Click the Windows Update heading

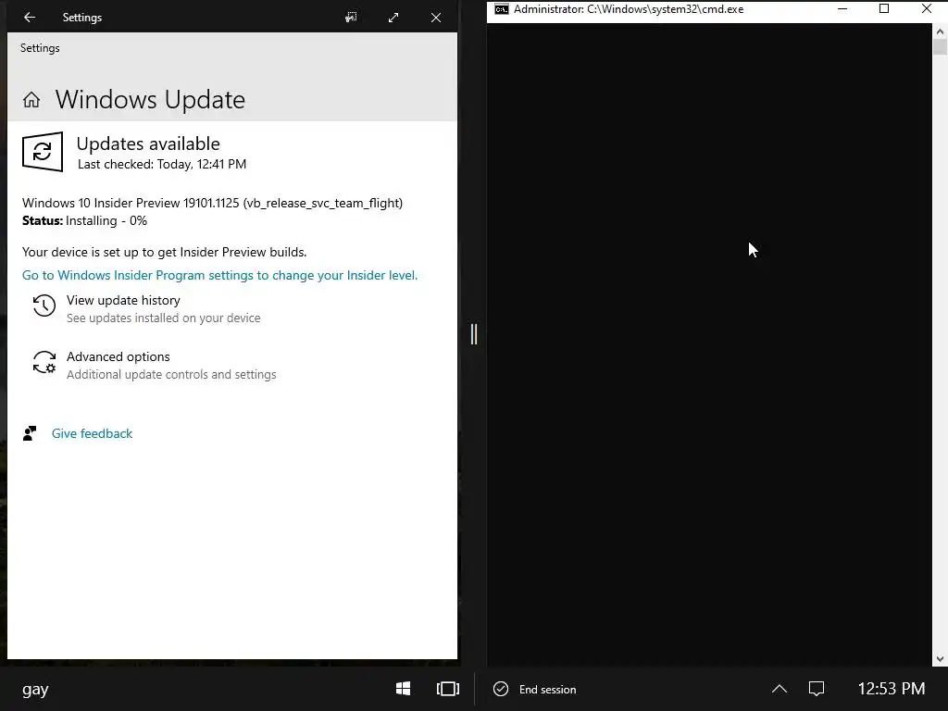pyautogui.click(x=151, y=100)
